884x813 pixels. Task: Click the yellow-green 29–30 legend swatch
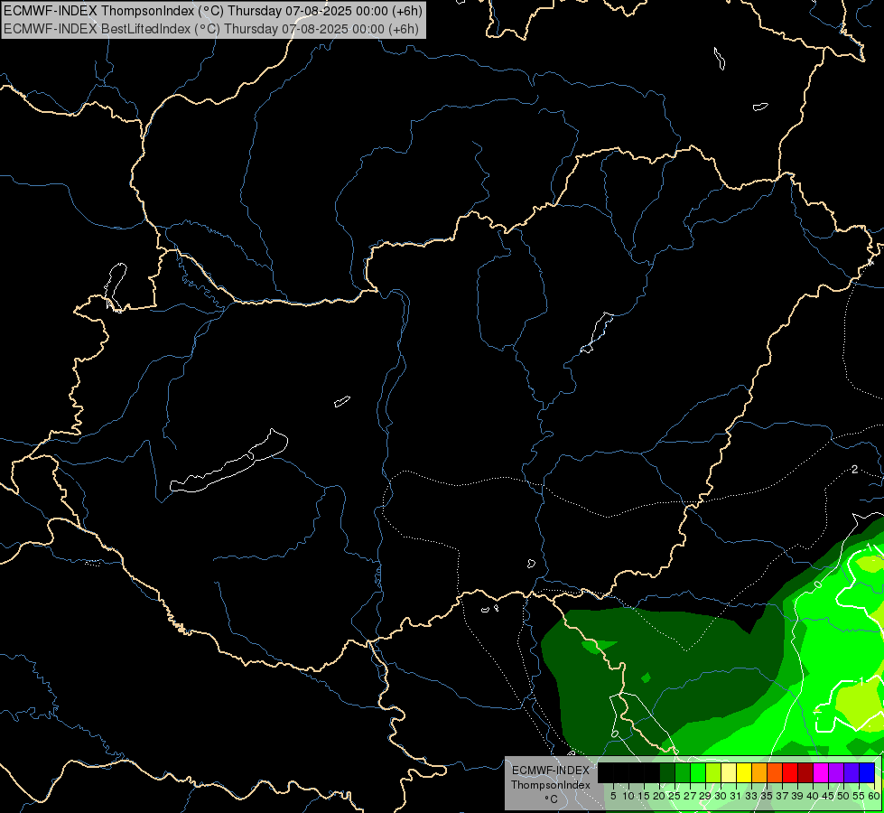click(x=713, y=772)
